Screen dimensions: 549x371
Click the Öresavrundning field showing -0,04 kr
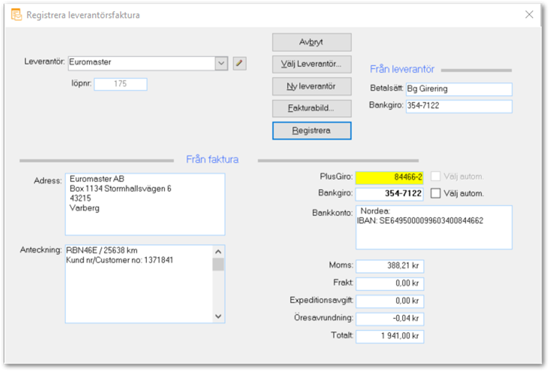390,318
